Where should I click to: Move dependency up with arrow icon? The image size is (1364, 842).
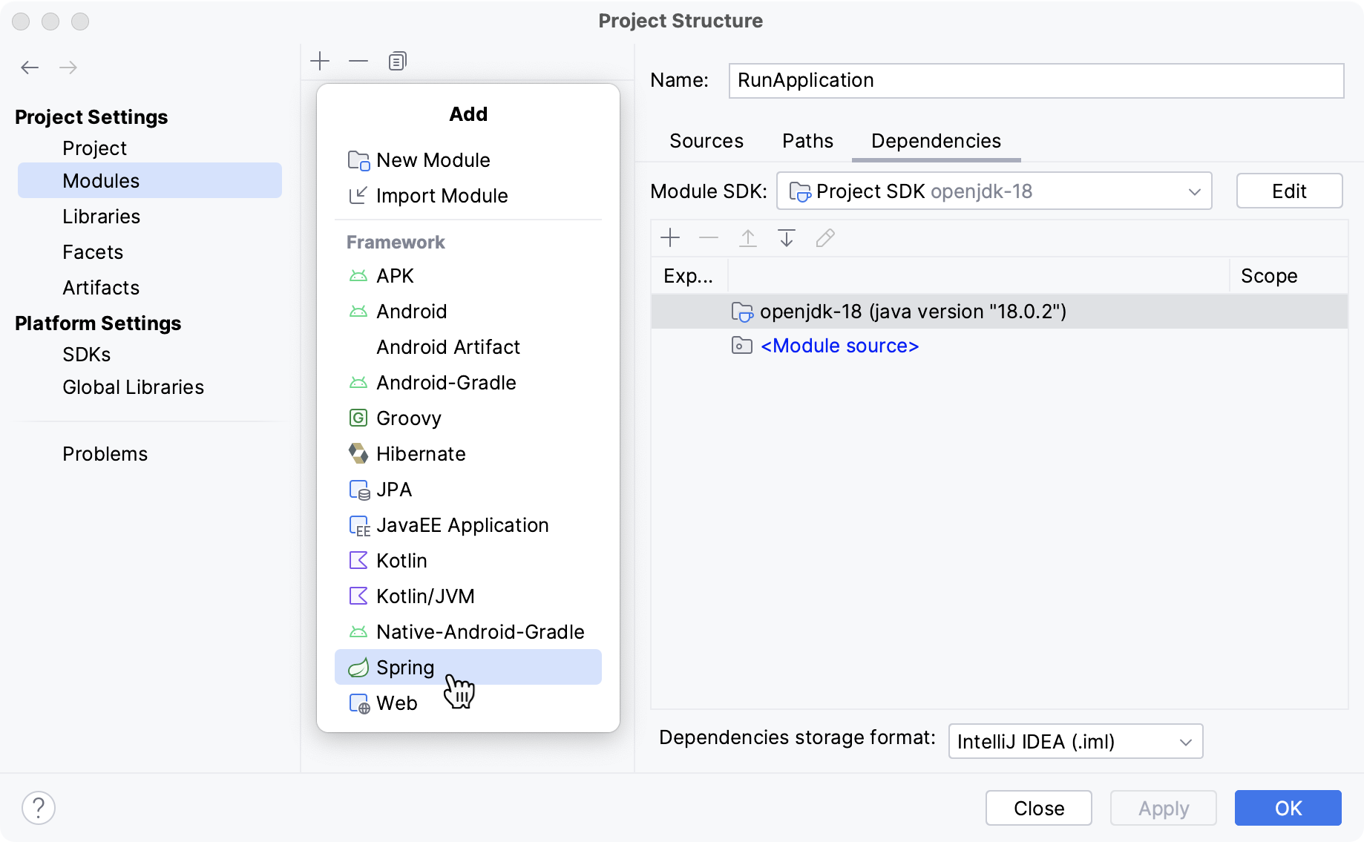click(748, 238)
